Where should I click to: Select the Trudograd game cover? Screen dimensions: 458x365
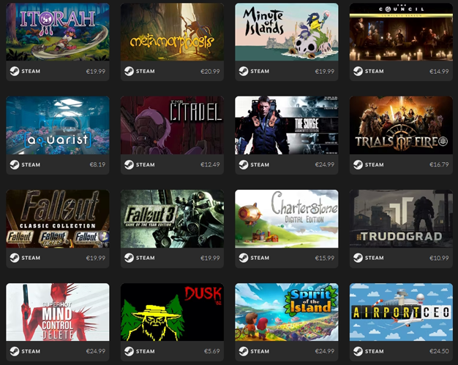tap(401, 219)
